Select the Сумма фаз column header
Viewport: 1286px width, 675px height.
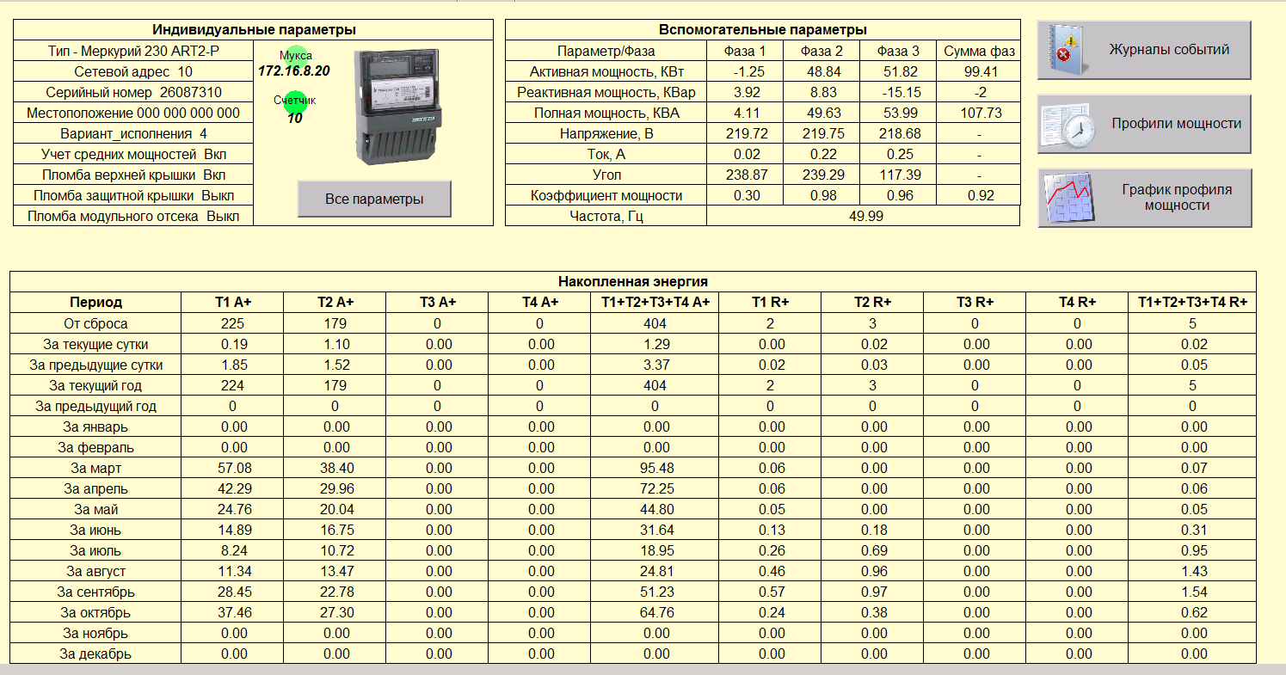coord(979,51)
